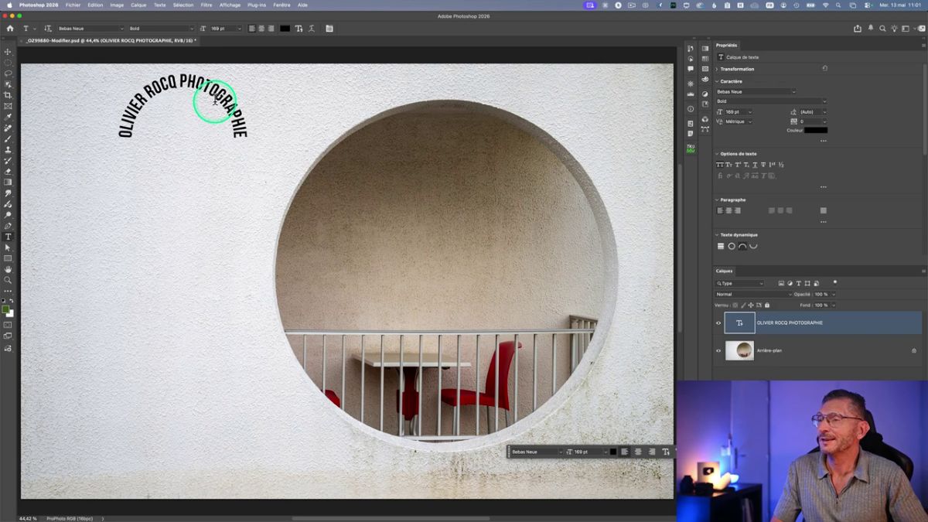Open Normal blend mode dropdown
Viewport: 928px width, 522px height.
[754, 295]
